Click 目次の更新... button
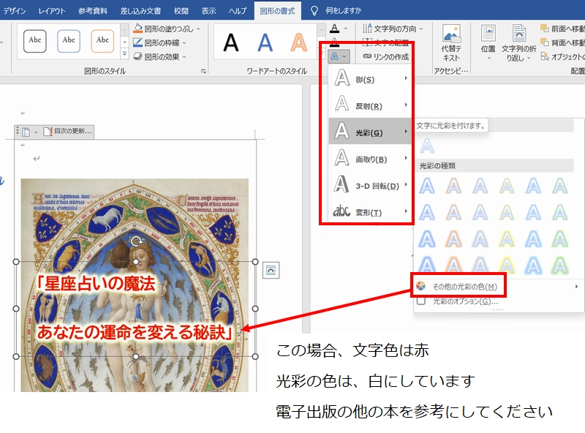This screenshot has height=433, width=585. [x=67, y=131]
